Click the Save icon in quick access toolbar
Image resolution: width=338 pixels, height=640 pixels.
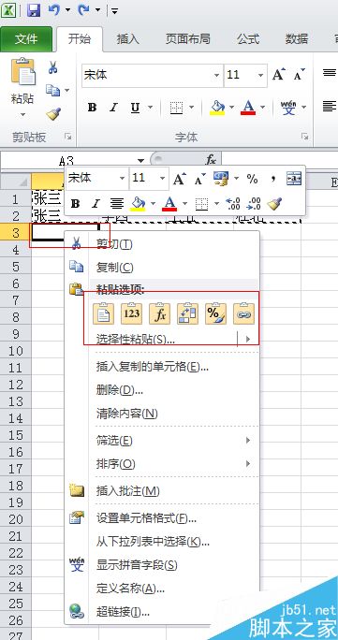pyautogui.click(x=34, y=10)
